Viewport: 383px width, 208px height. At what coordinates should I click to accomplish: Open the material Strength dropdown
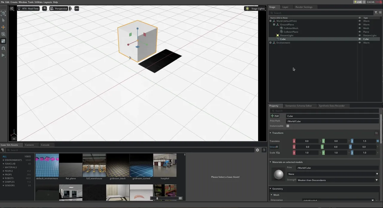pyautogui.click(x=376, y=180)
